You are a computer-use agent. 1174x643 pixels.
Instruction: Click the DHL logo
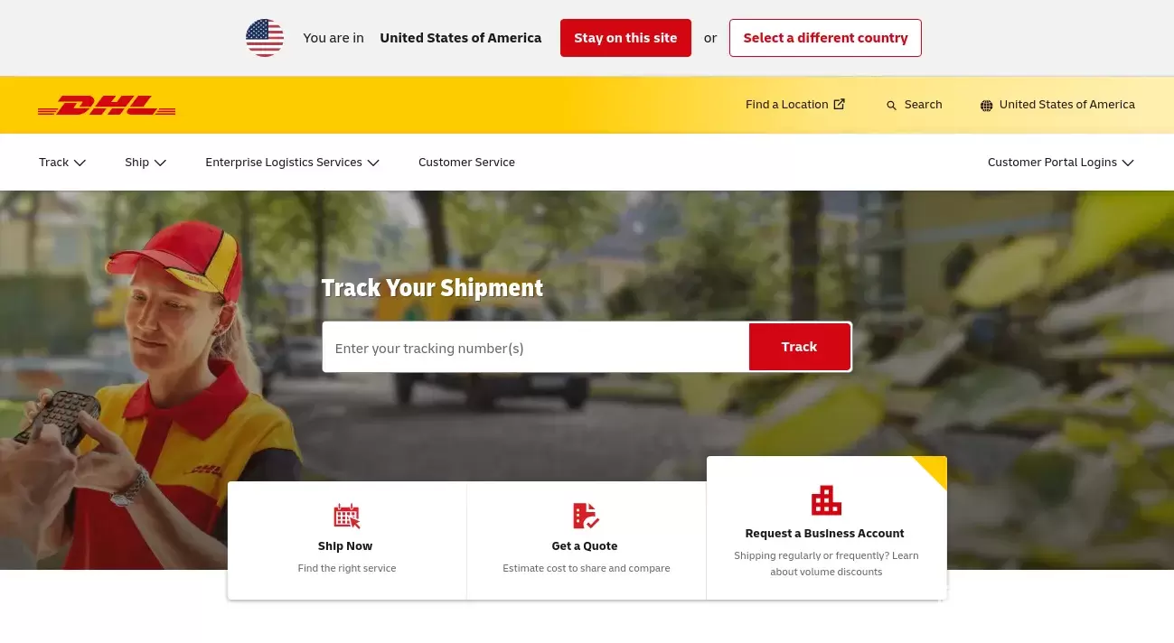[107, 106]
